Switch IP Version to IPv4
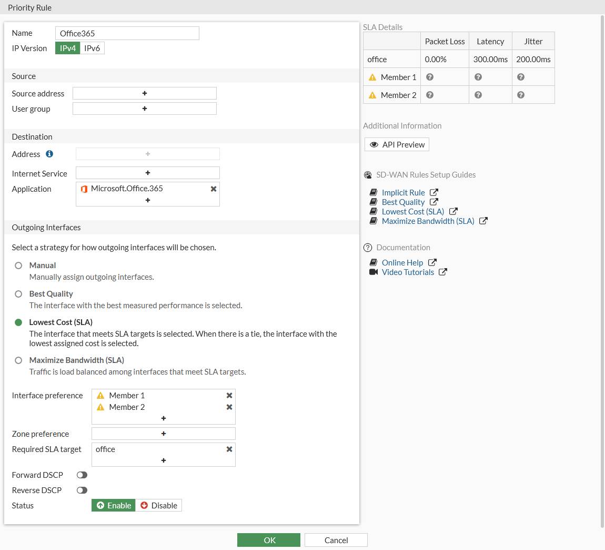 pyautogui.click(x=67, y=48)
